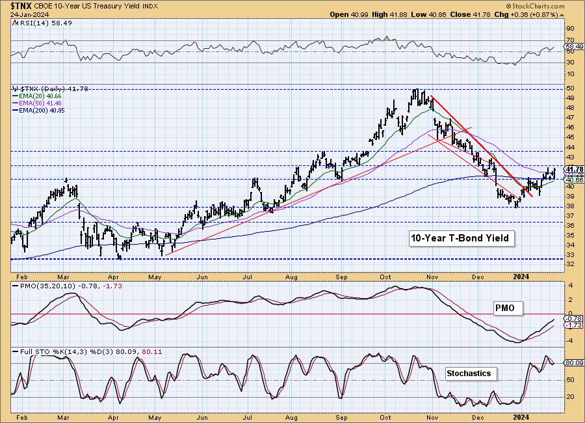Click the -0.78 PMO value tag
Viewport: 585px width, 423px height.
click(x=574, y=319)
